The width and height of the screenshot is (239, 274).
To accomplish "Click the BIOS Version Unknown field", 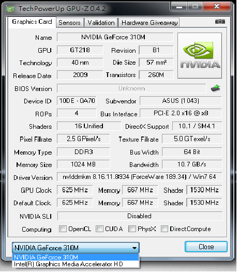I will 131,88.
